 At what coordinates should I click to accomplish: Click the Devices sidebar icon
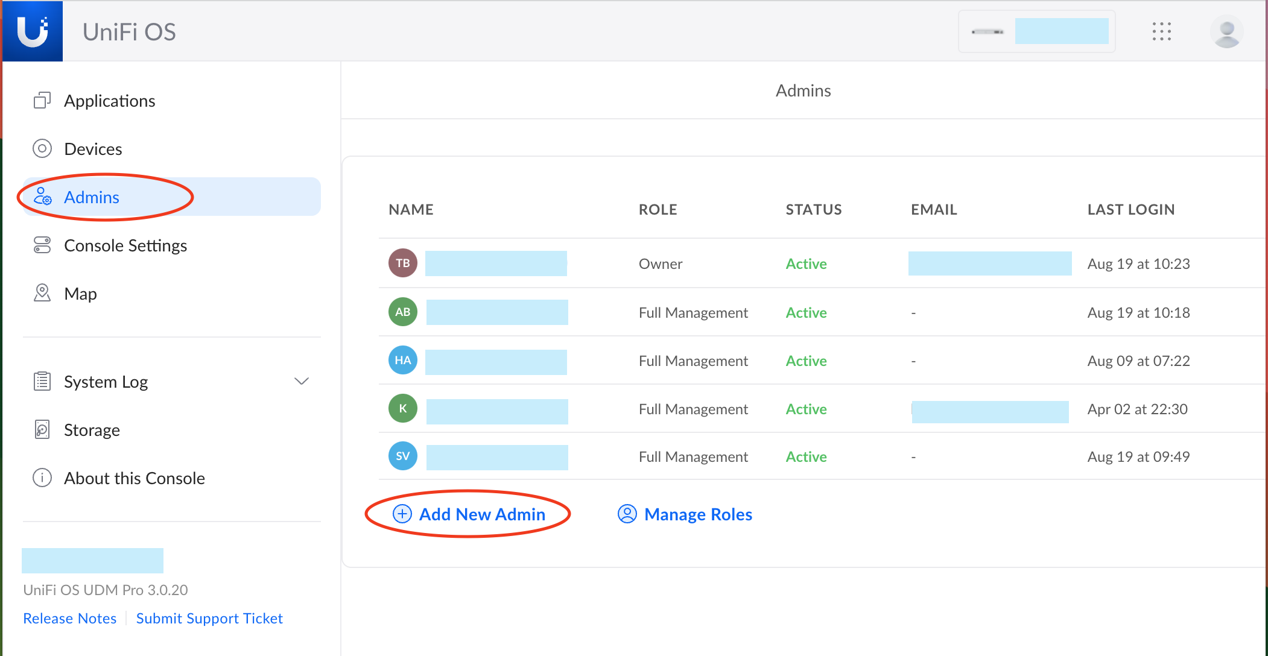coord(42,148)
